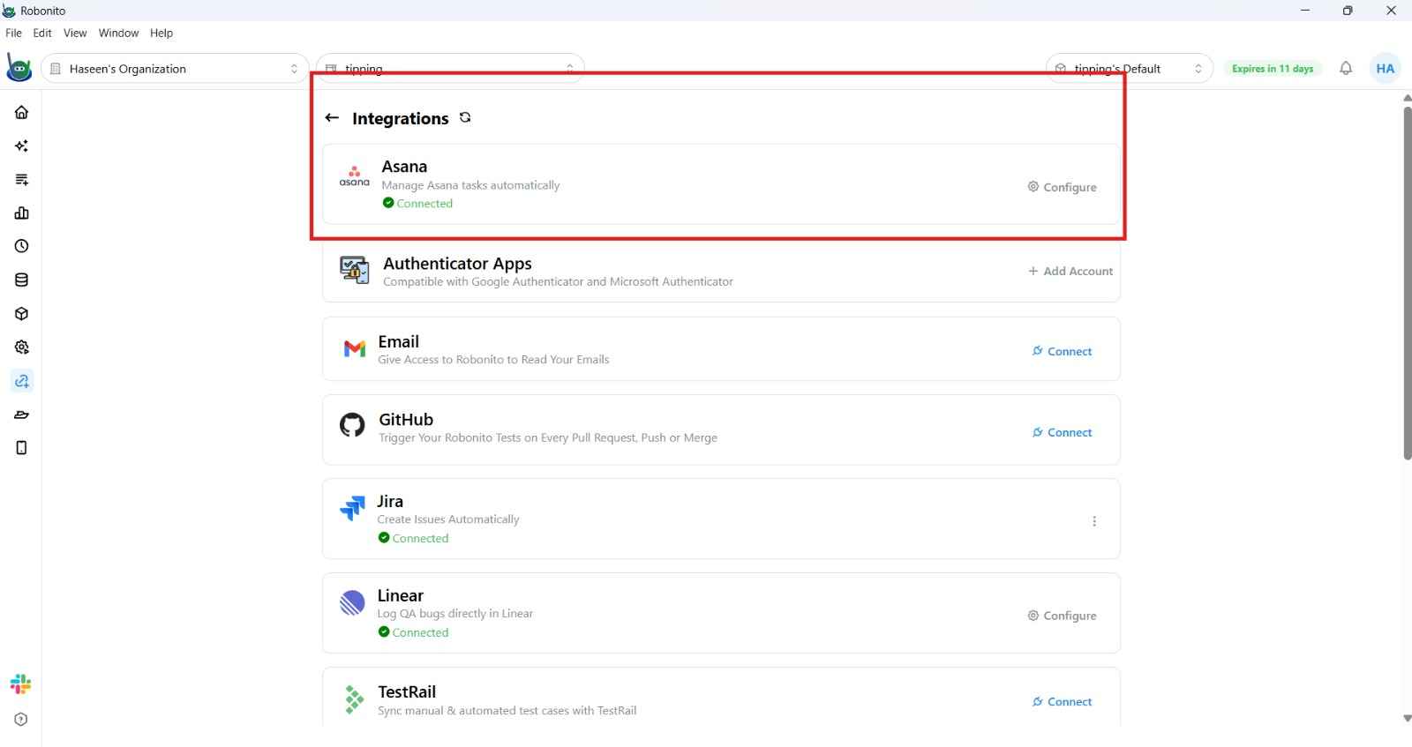The image size is (1412, 747).
Task: Click the AI sparkle icon in sidebar
Action: click(22, 146)
